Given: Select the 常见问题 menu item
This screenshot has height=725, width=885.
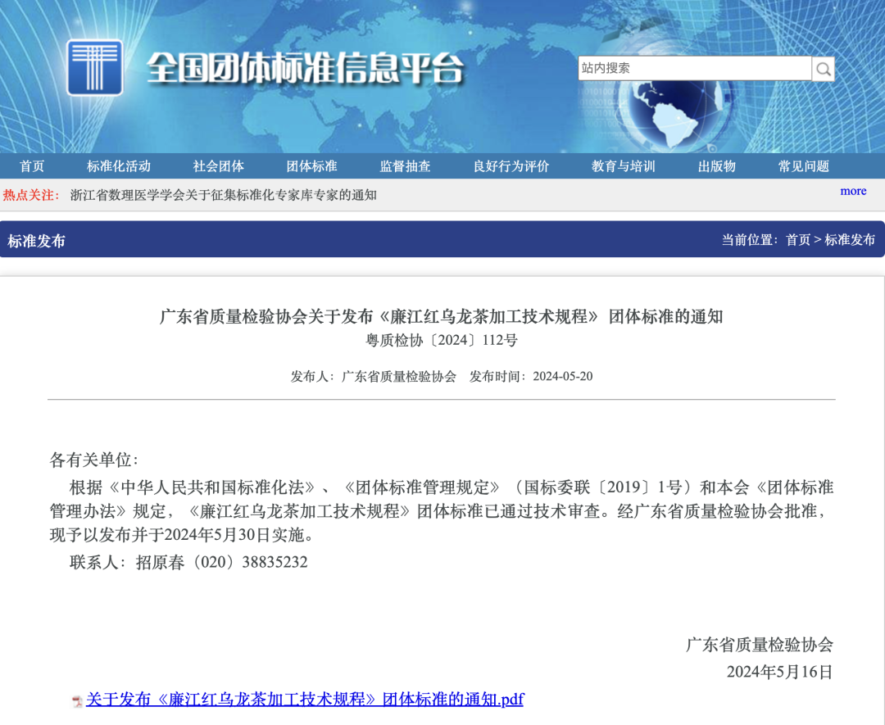Looking at the screenshot, I should pyautogui.click(x=802, y=165).
